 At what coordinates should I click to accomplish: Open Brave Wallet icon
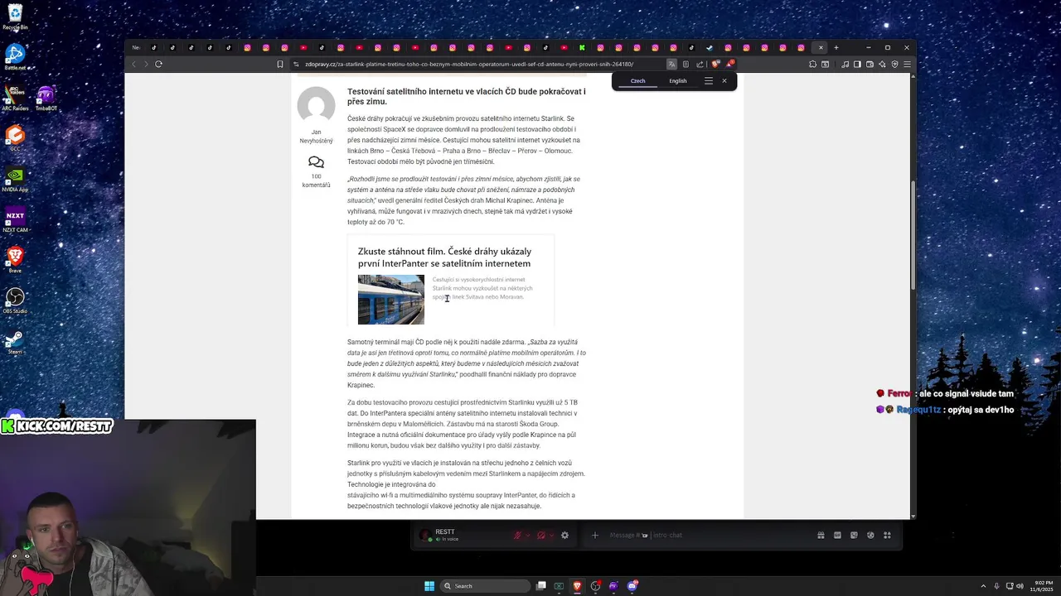click(870, 64)
